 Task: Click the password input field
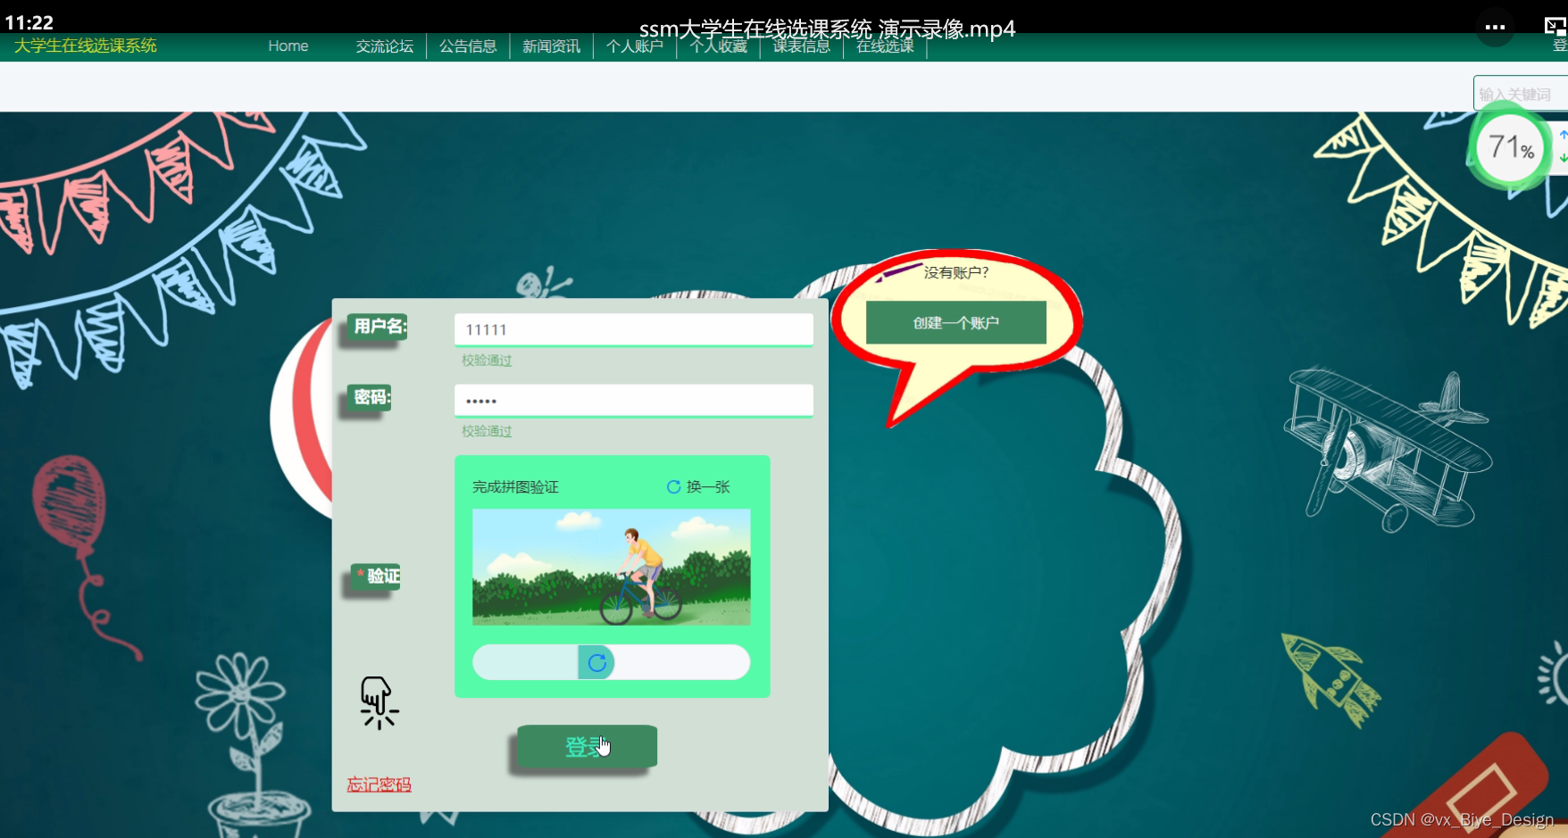tap(634, 401)
